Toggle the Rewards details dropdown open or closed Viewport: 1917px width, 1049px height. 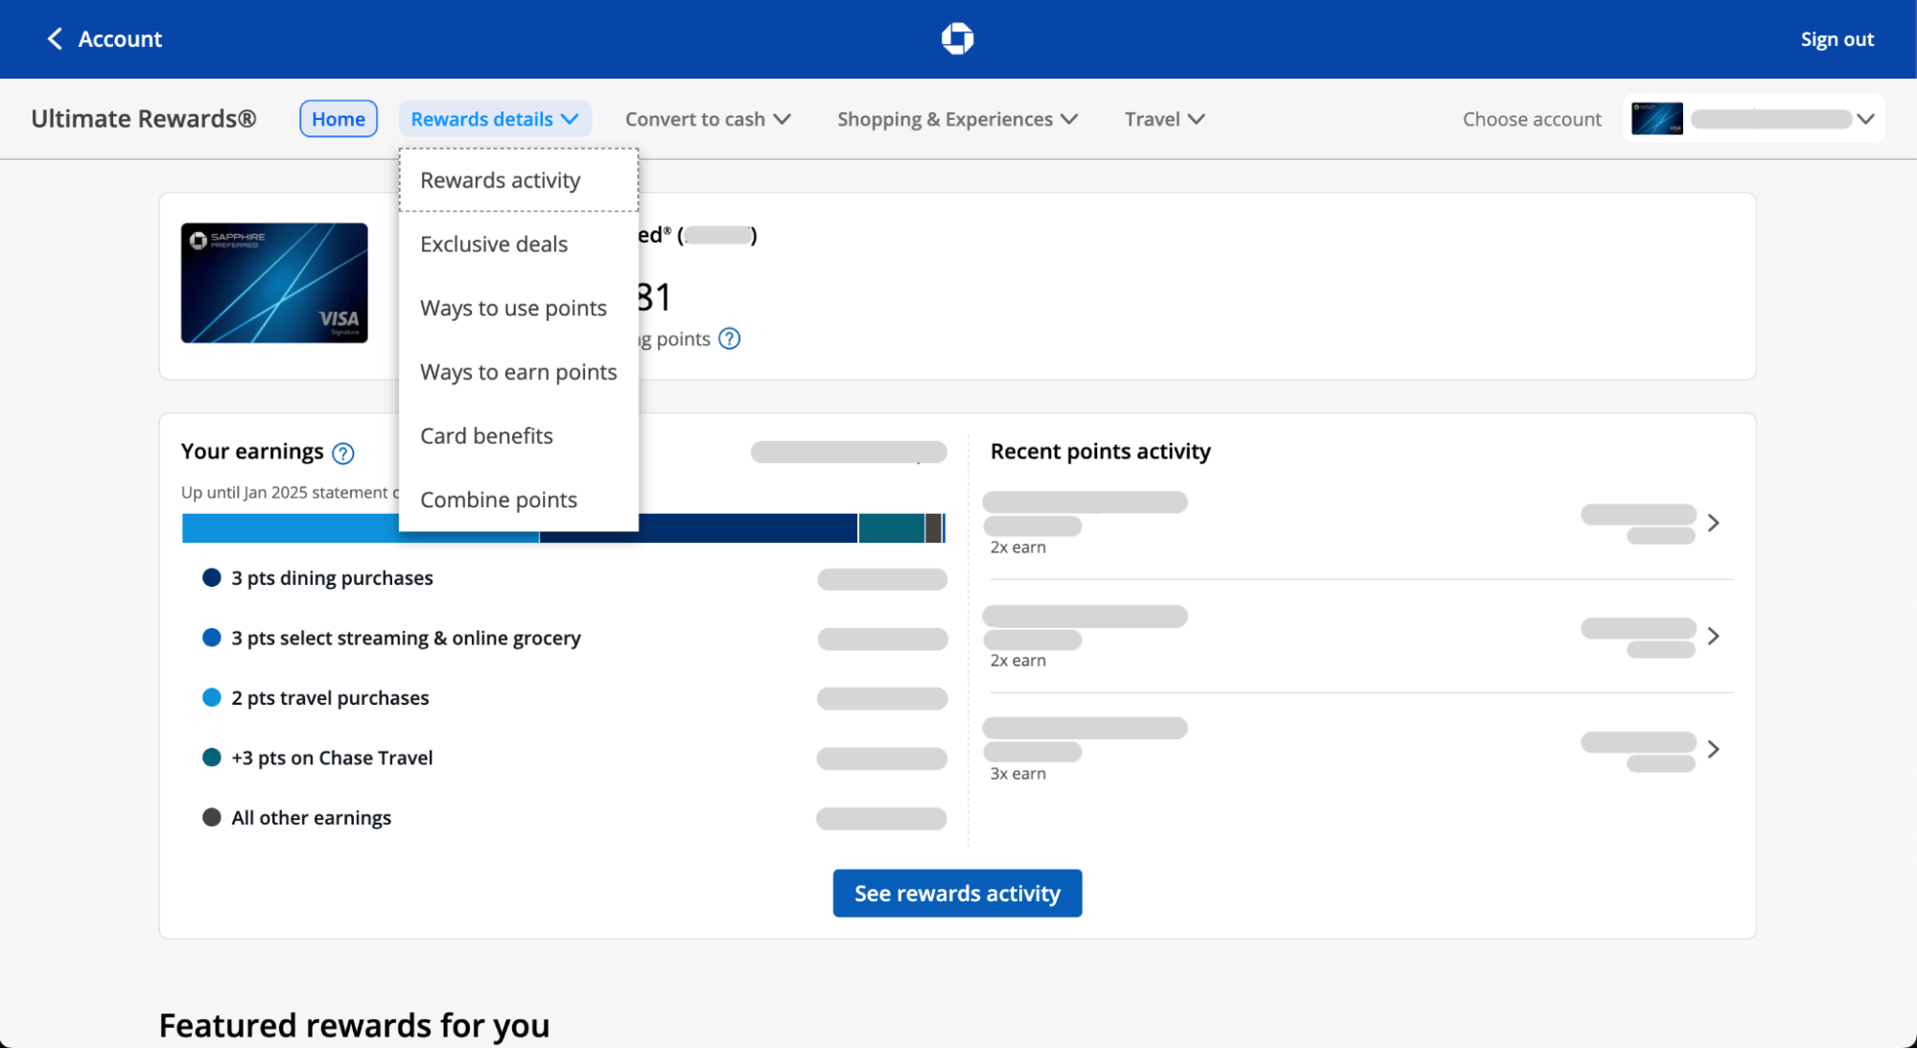[495, 119]
